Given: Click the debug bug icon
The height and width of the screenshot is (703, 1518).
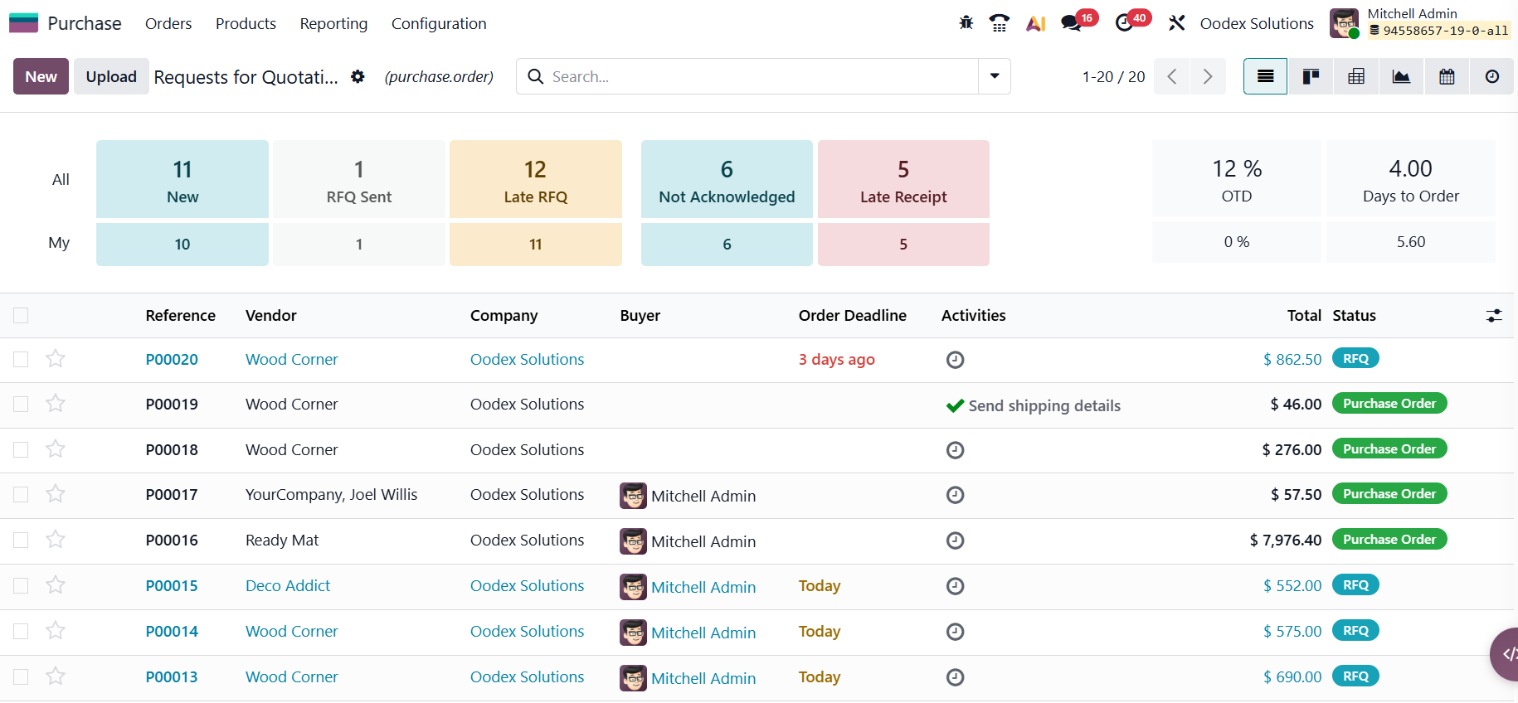Looking at the screenshot, I should click(x=966, y=23).
